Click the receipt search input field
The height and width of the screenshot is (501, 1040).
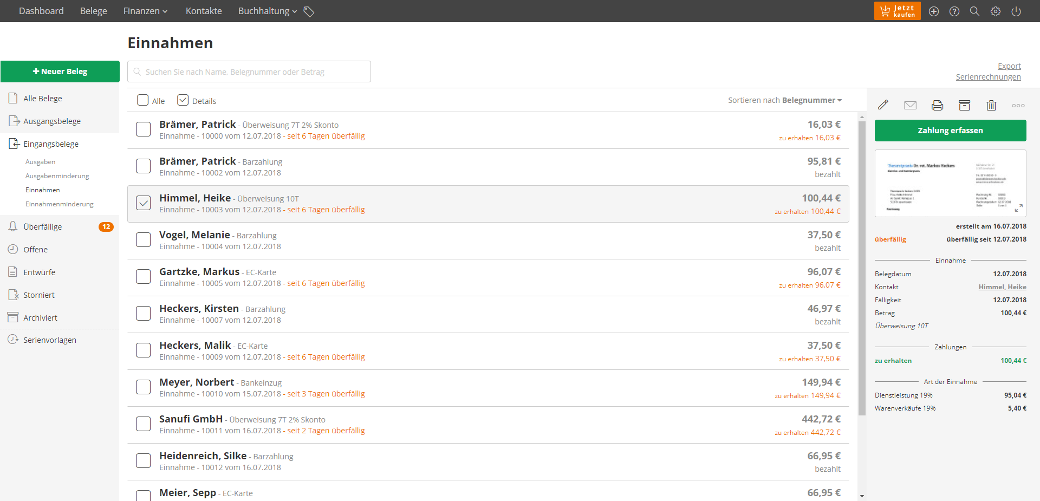point(249,71)
